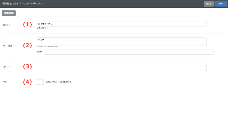Click the リスト項目 field label
The height and width of the screenshot is (135, 228).
pyautogui.click(x=8, y=46)
